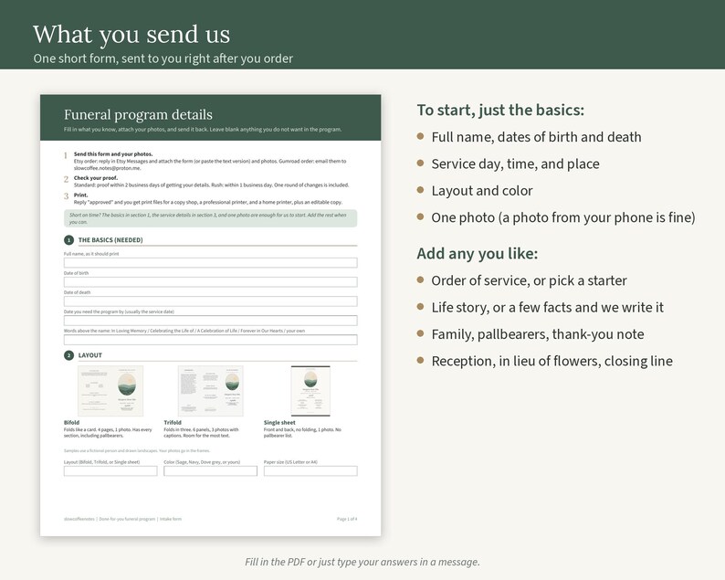Viewport: 725px width, 580px height.
Task: Click 'Family, pallbearers, thank-you note' bullet
Action: tap(538, 334)
